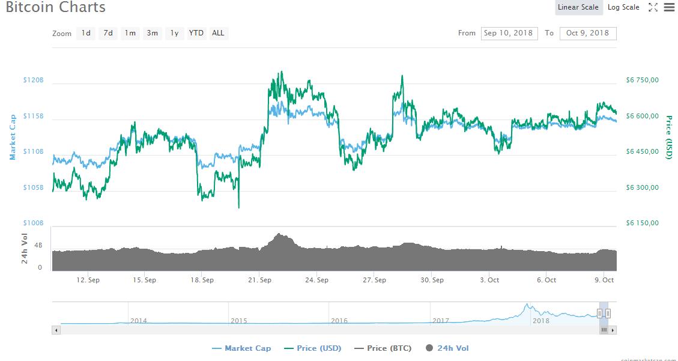
Task: Set zoom range to 1d
Action: (86, 33)
